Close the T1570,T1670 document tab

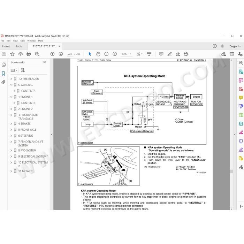59,46
